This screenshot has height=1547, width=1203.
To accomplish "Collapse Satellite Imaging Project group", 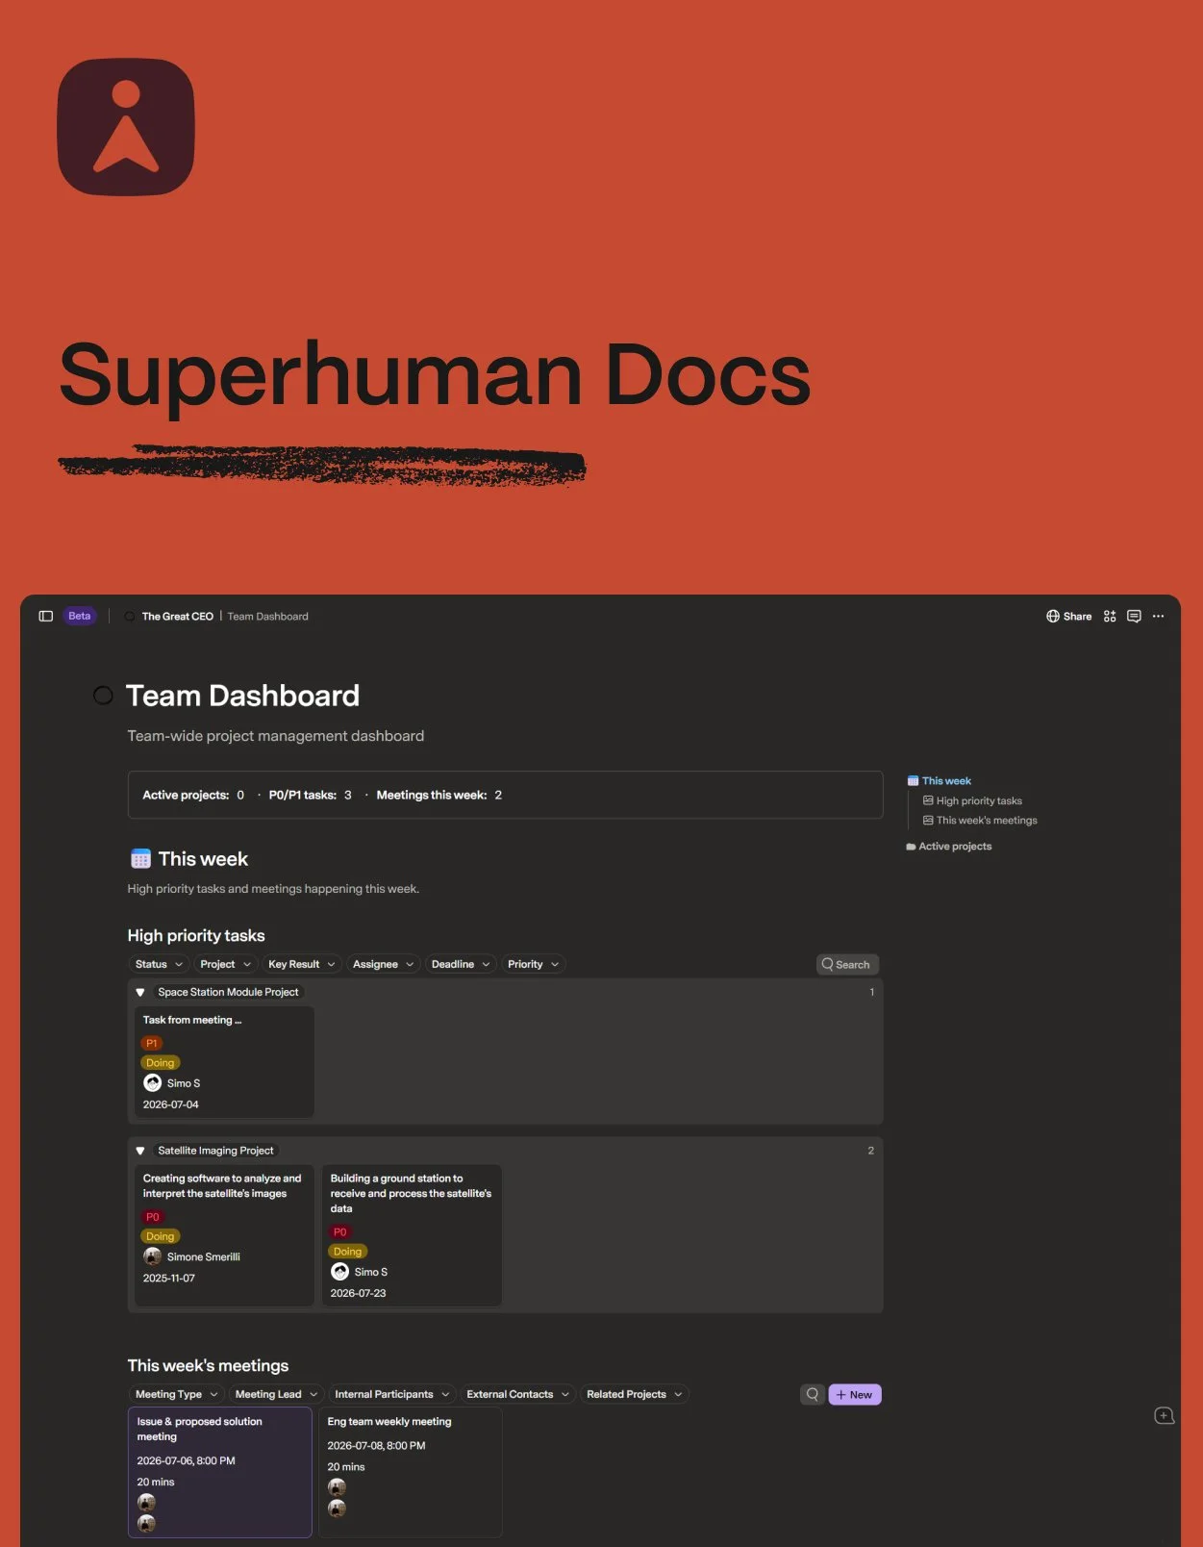I will 140,1151.
